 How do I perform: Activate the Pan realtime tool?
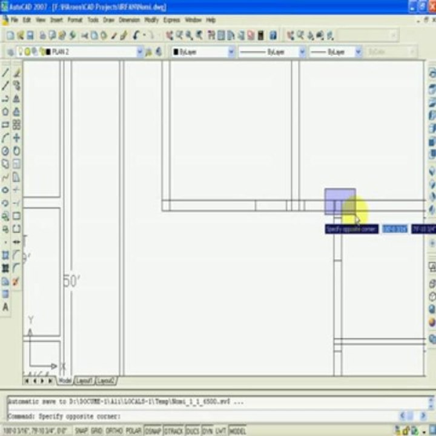[170, 35]
